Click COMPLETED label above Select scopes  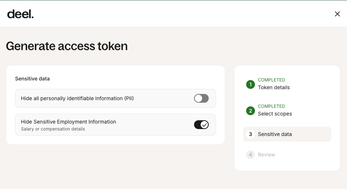[x=271, y=106]
